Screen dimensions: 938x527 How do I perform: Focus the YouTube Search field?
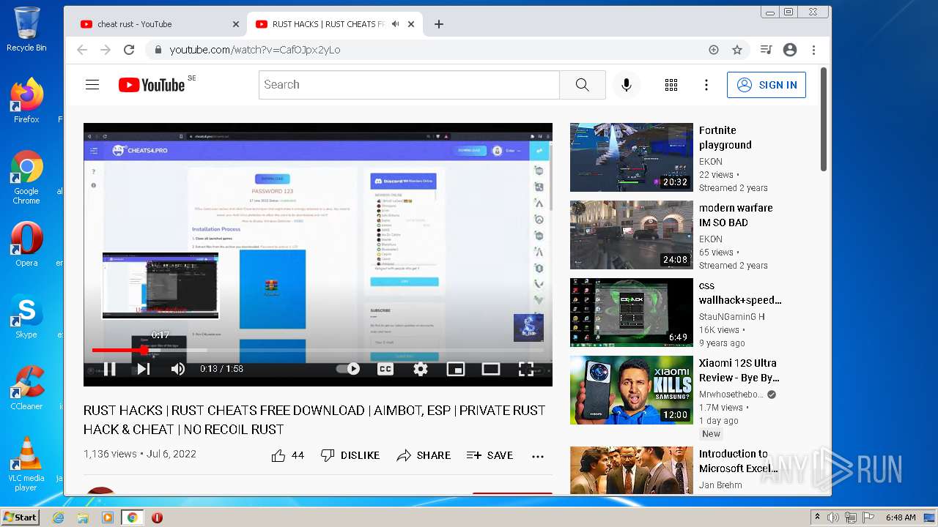tap(409, 85)
